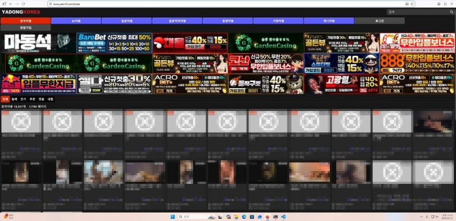
Task: Select the second blue BJ category tab
Action: click(x=76, y=21)
